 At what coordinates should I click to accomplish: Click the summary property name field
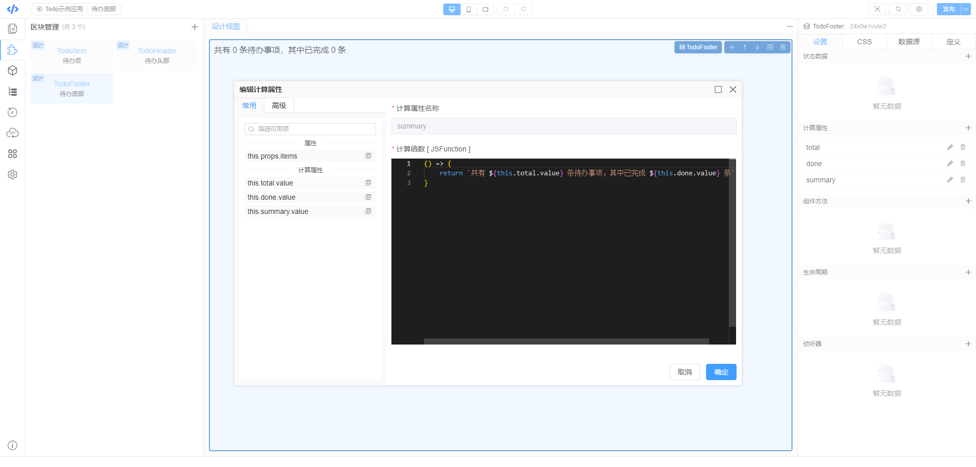[564, 126]
